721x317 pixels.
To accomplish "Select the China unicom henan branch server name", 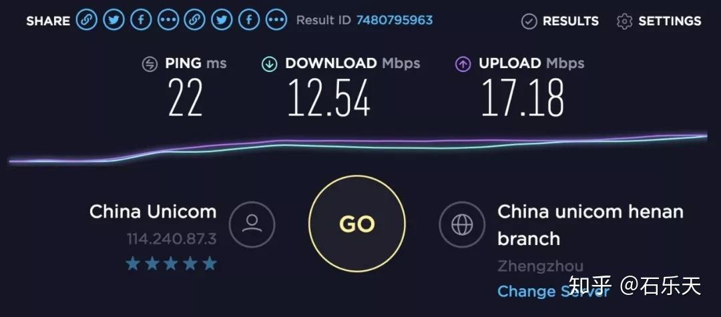I will (x=590, y=225).
